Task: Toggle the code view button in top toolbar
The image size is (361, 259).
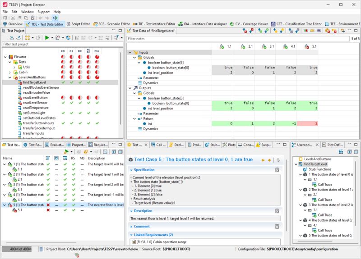Action: (x=55, y=18)
